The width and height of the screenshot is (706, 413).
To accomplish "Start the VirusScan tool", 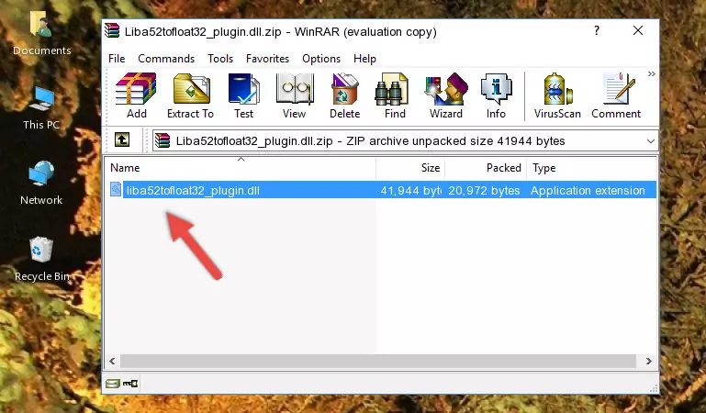I will pos(557,95).
